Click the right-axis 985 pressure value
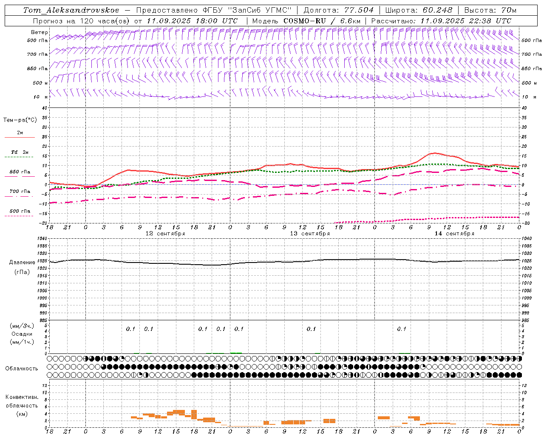This screenshot has height=435, width=544. [x=527, y=320]
